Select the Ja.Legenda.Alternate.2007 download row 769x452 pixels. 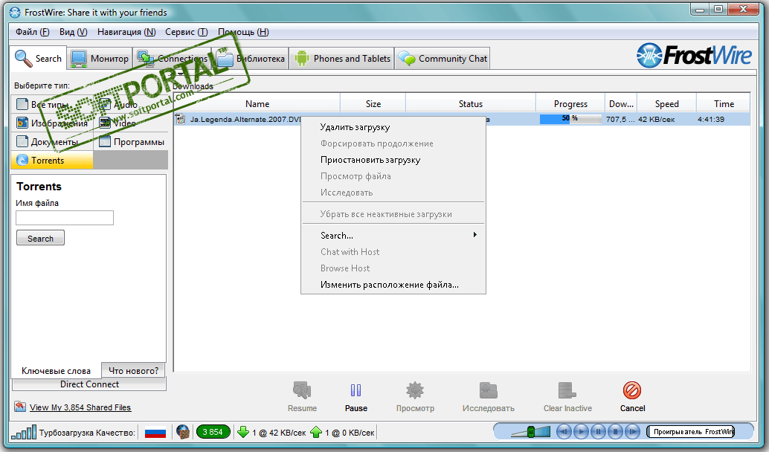[462, 119]
